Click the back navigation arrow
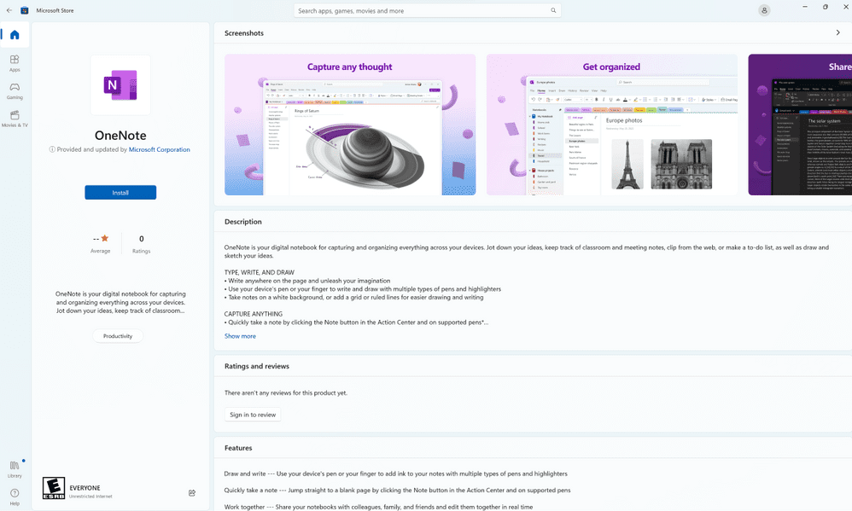The width and height of the screenshot is (852, 511). click(x=9, y=9)
